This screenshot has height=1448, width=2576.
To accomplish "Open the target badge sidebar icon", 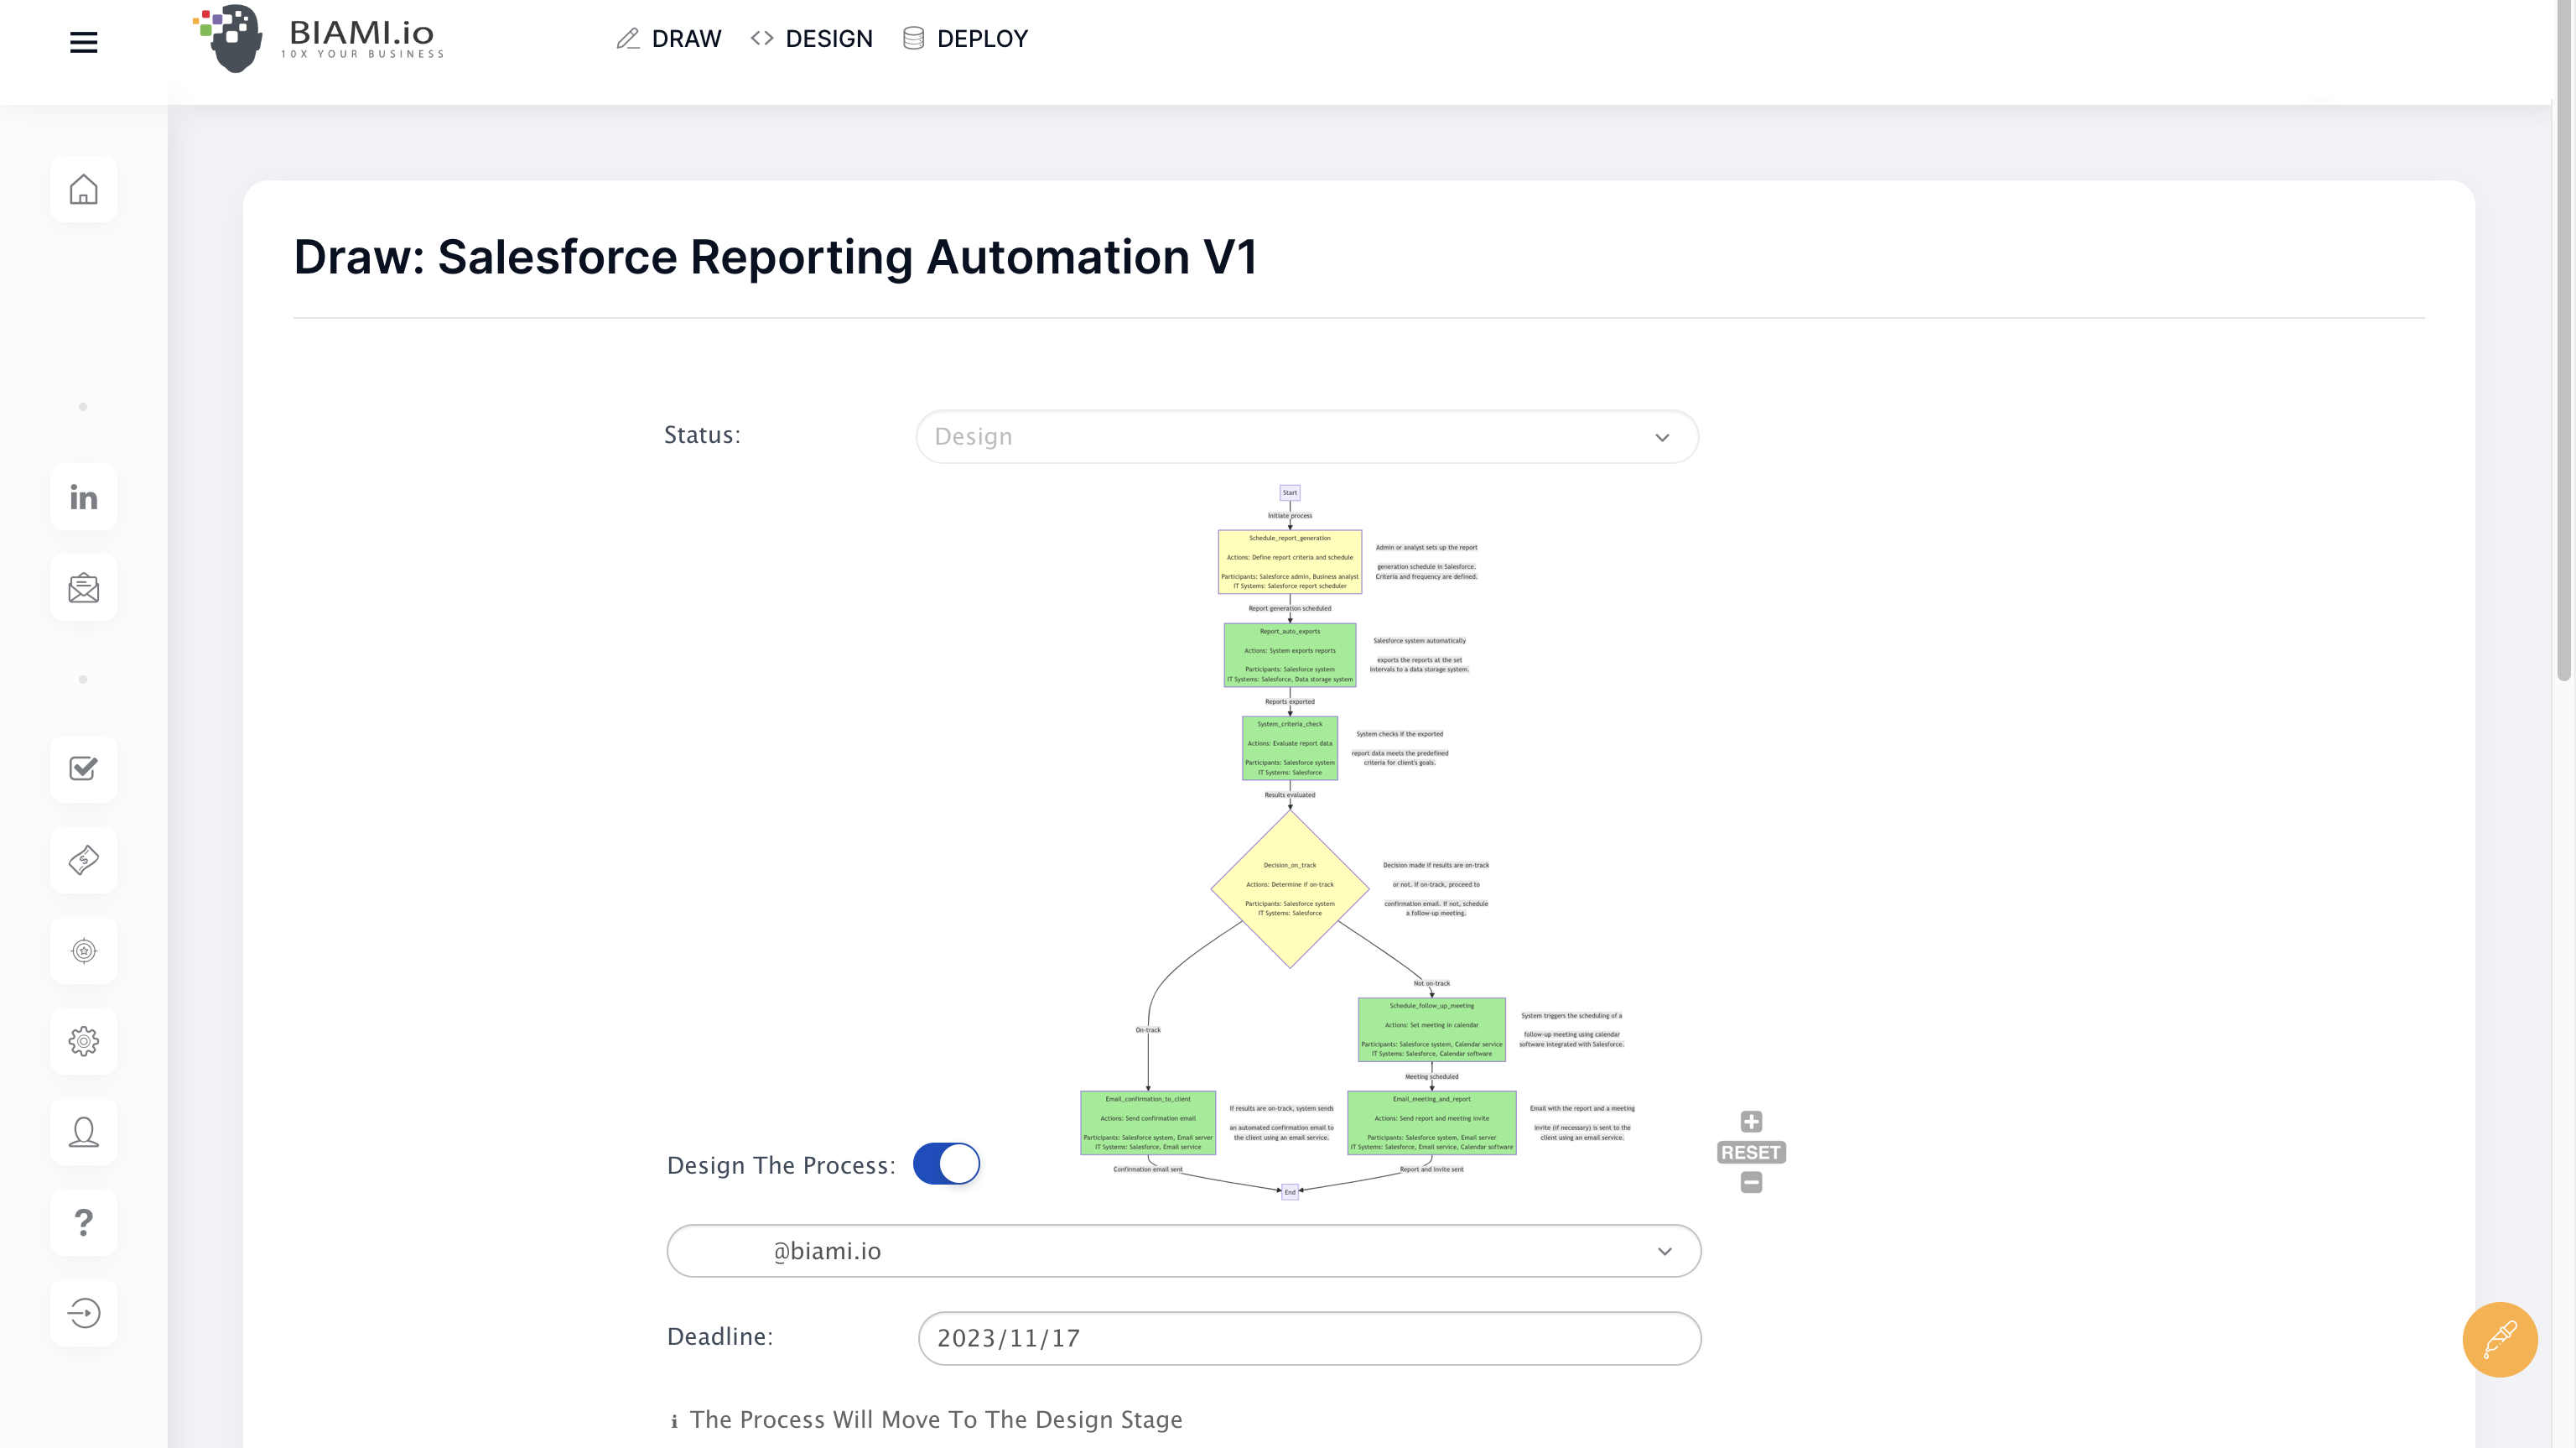I will point(84,951).
